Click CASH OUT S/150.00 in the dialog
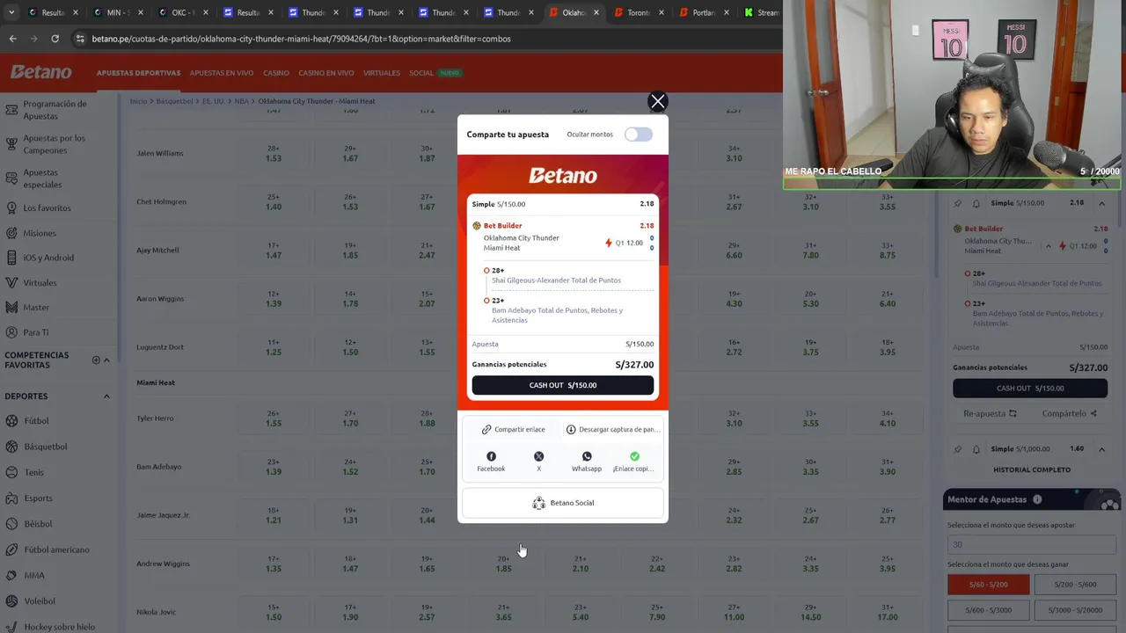 coord(563,385)
